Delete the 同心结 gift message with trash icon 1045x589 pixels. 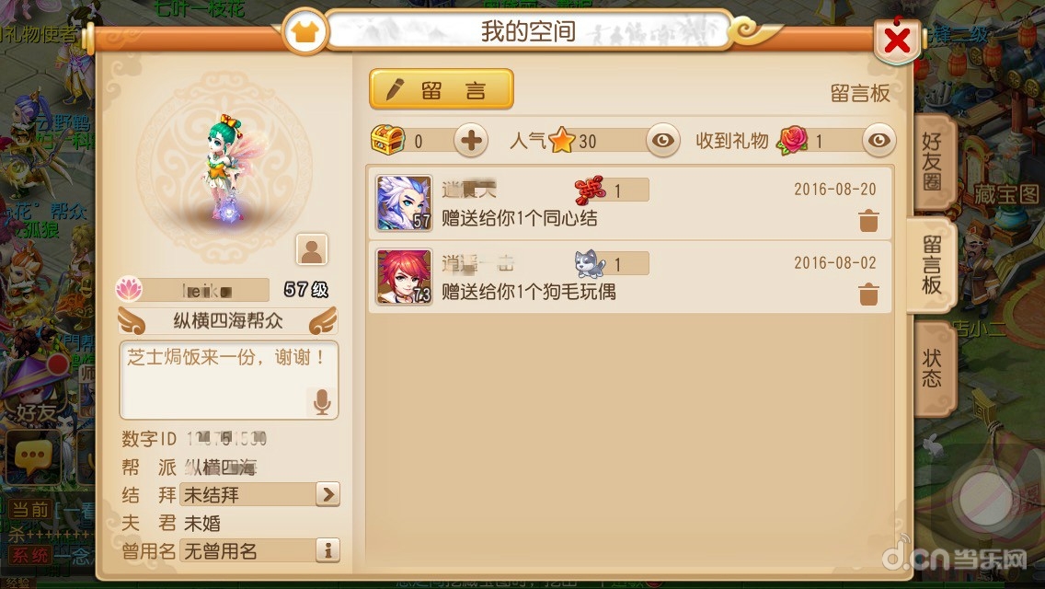[x=867, y=220]
